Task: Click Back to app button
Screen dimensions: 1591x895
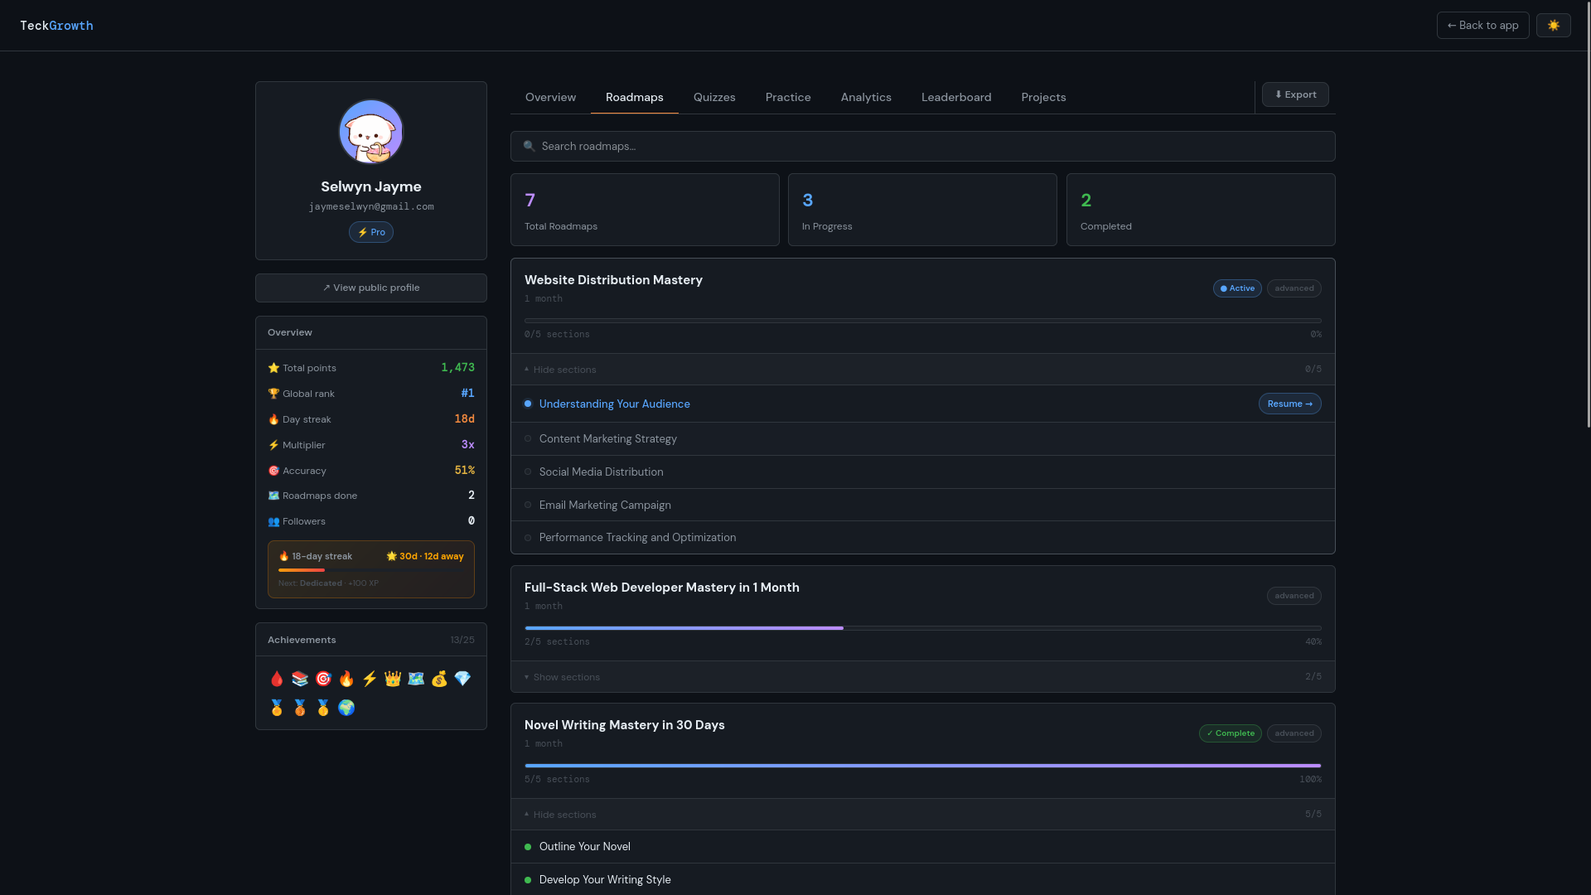Action: pos(1482,25)
